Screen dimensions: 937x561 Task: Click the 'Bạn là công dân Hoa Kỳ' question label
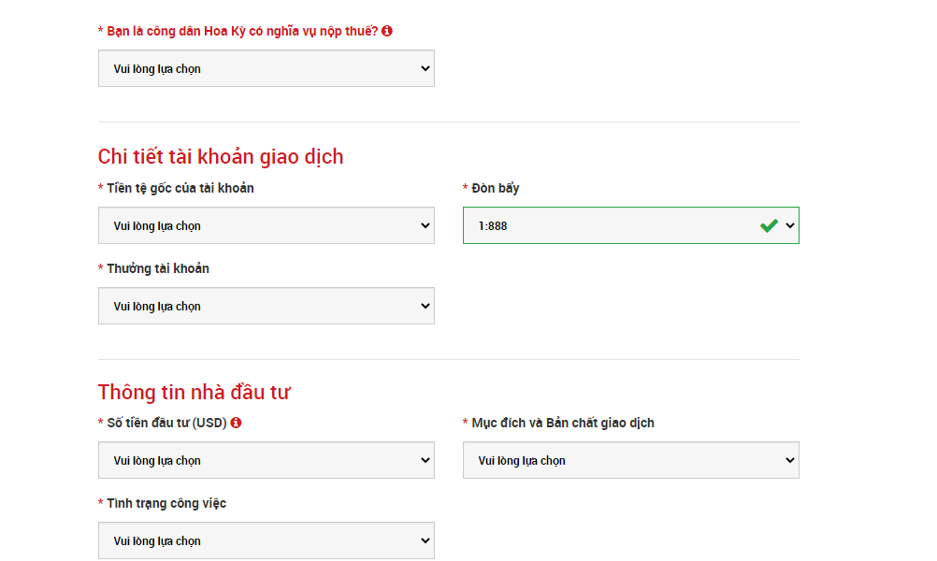pos(241,31)
